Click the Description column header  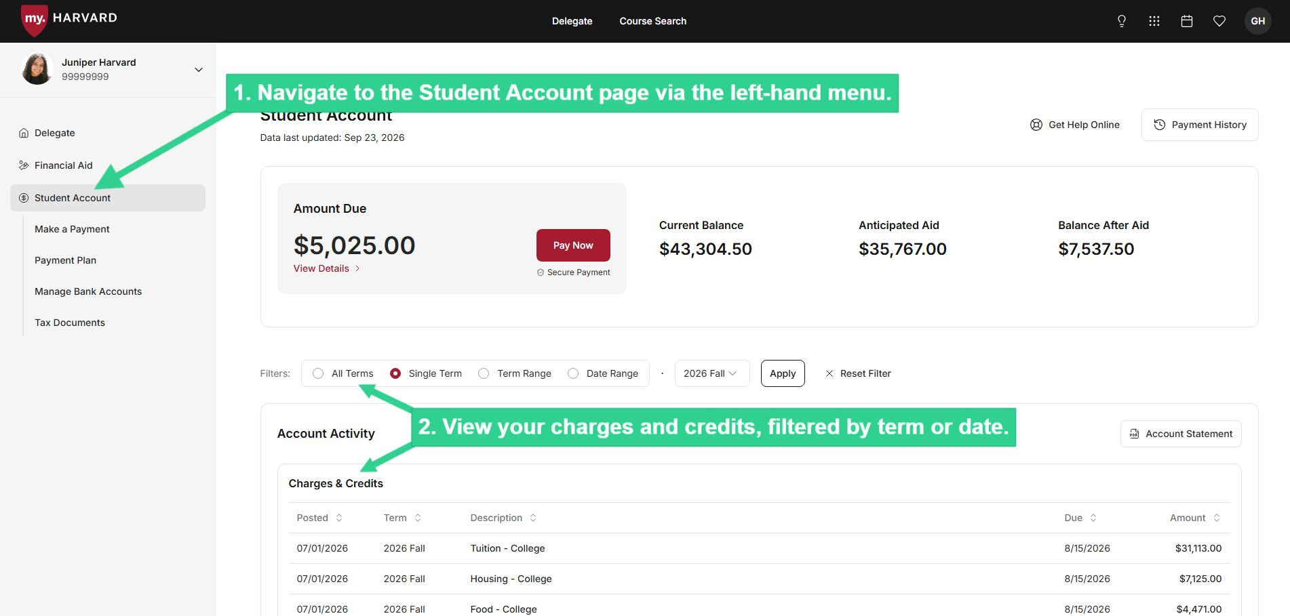496,518
